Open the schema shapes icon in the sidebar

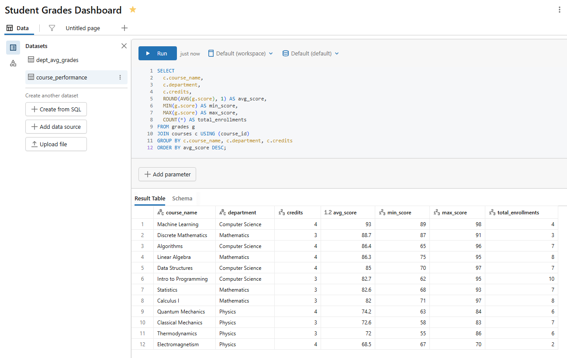13,63
